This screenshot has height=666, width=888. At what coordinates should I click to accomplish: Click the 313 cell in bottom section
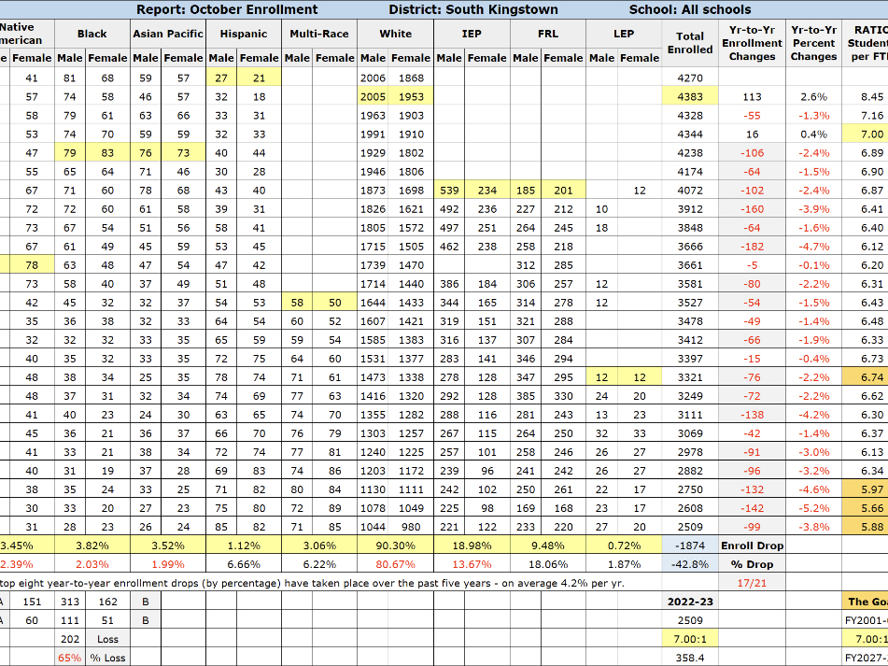pos(70,602)
